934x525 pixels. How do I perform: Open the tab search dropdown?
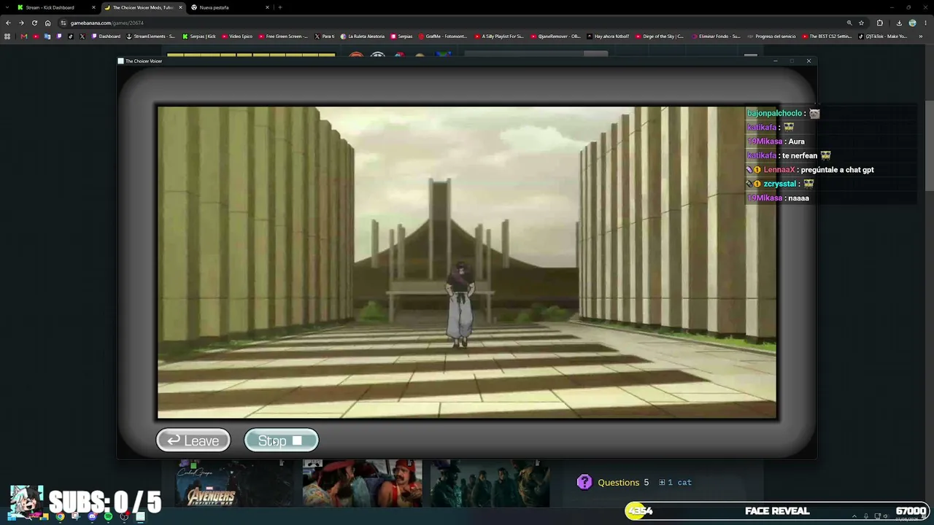[x=7, y=7]
